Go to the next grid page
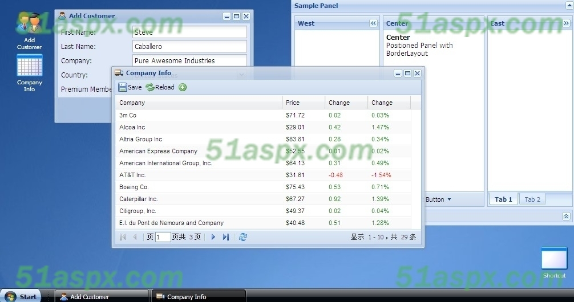574x302 pixels. pyautogui.click(x=213, y=237)
